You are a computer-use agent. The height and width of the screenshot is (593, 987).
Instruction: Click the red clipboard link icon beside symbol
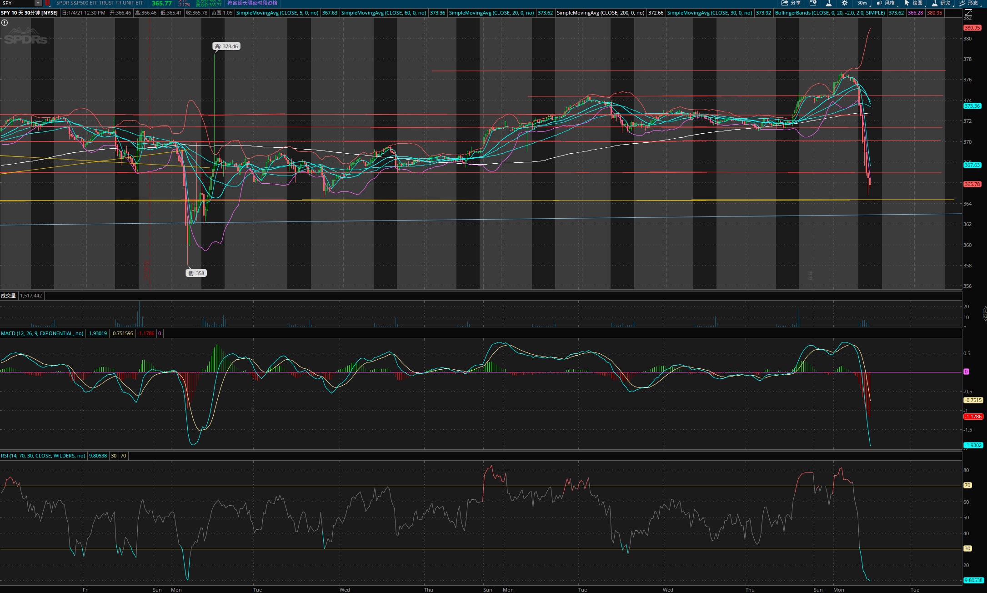[x=47, y=3]
